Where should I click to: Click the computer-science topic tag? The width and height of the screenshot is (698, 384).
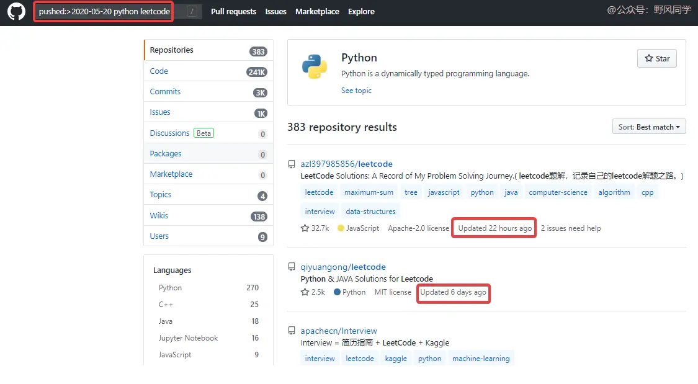pyautogui.click(x=558, y=192)
